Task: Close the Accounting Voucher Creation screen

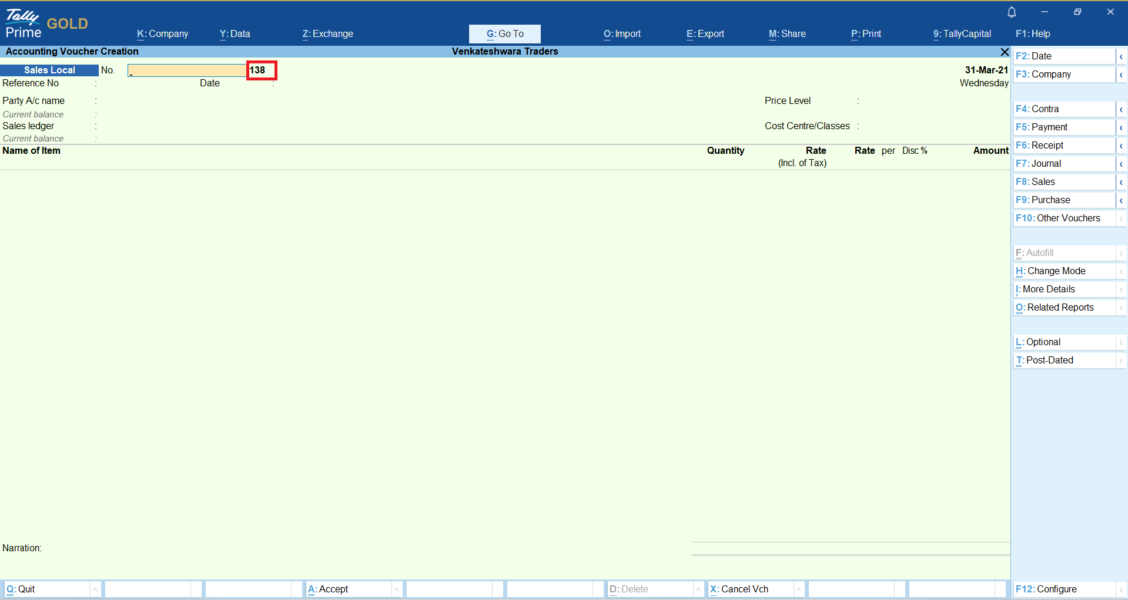Action: pyautogui.click(x=1005, y=52)
